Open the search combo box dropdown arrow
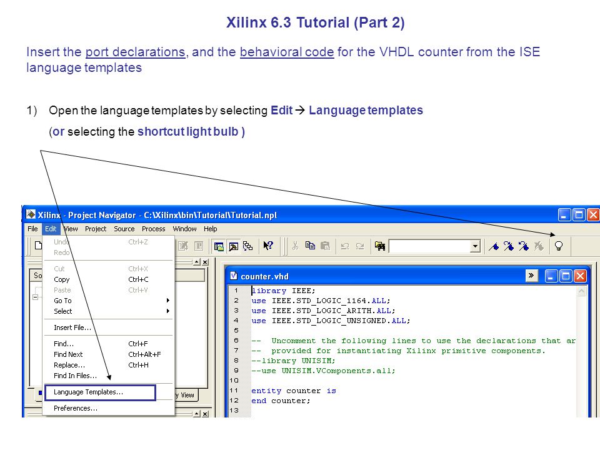The height and width of the screenshot is (450, 600). [475, 246]
